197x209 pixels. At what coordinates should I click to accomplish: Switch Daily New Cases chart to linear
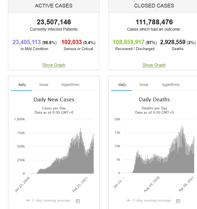44,85
